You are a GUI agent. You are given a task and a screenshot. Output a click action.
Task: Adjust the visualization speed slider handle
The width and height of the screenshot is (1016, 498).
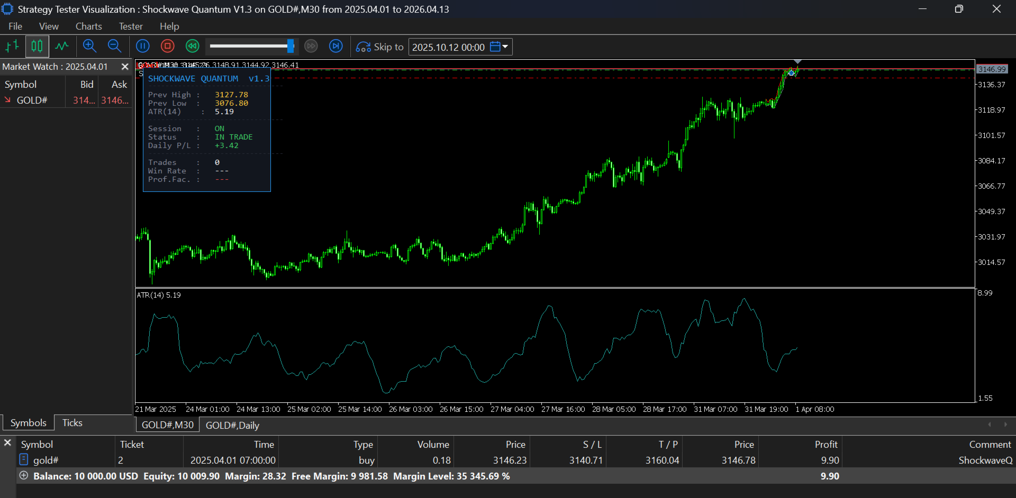tap(291, 47)
